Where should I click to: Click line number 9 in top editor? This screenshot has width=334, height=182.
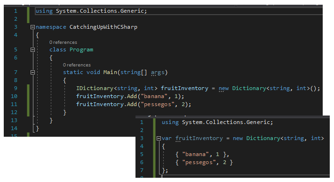coord(16,88)
